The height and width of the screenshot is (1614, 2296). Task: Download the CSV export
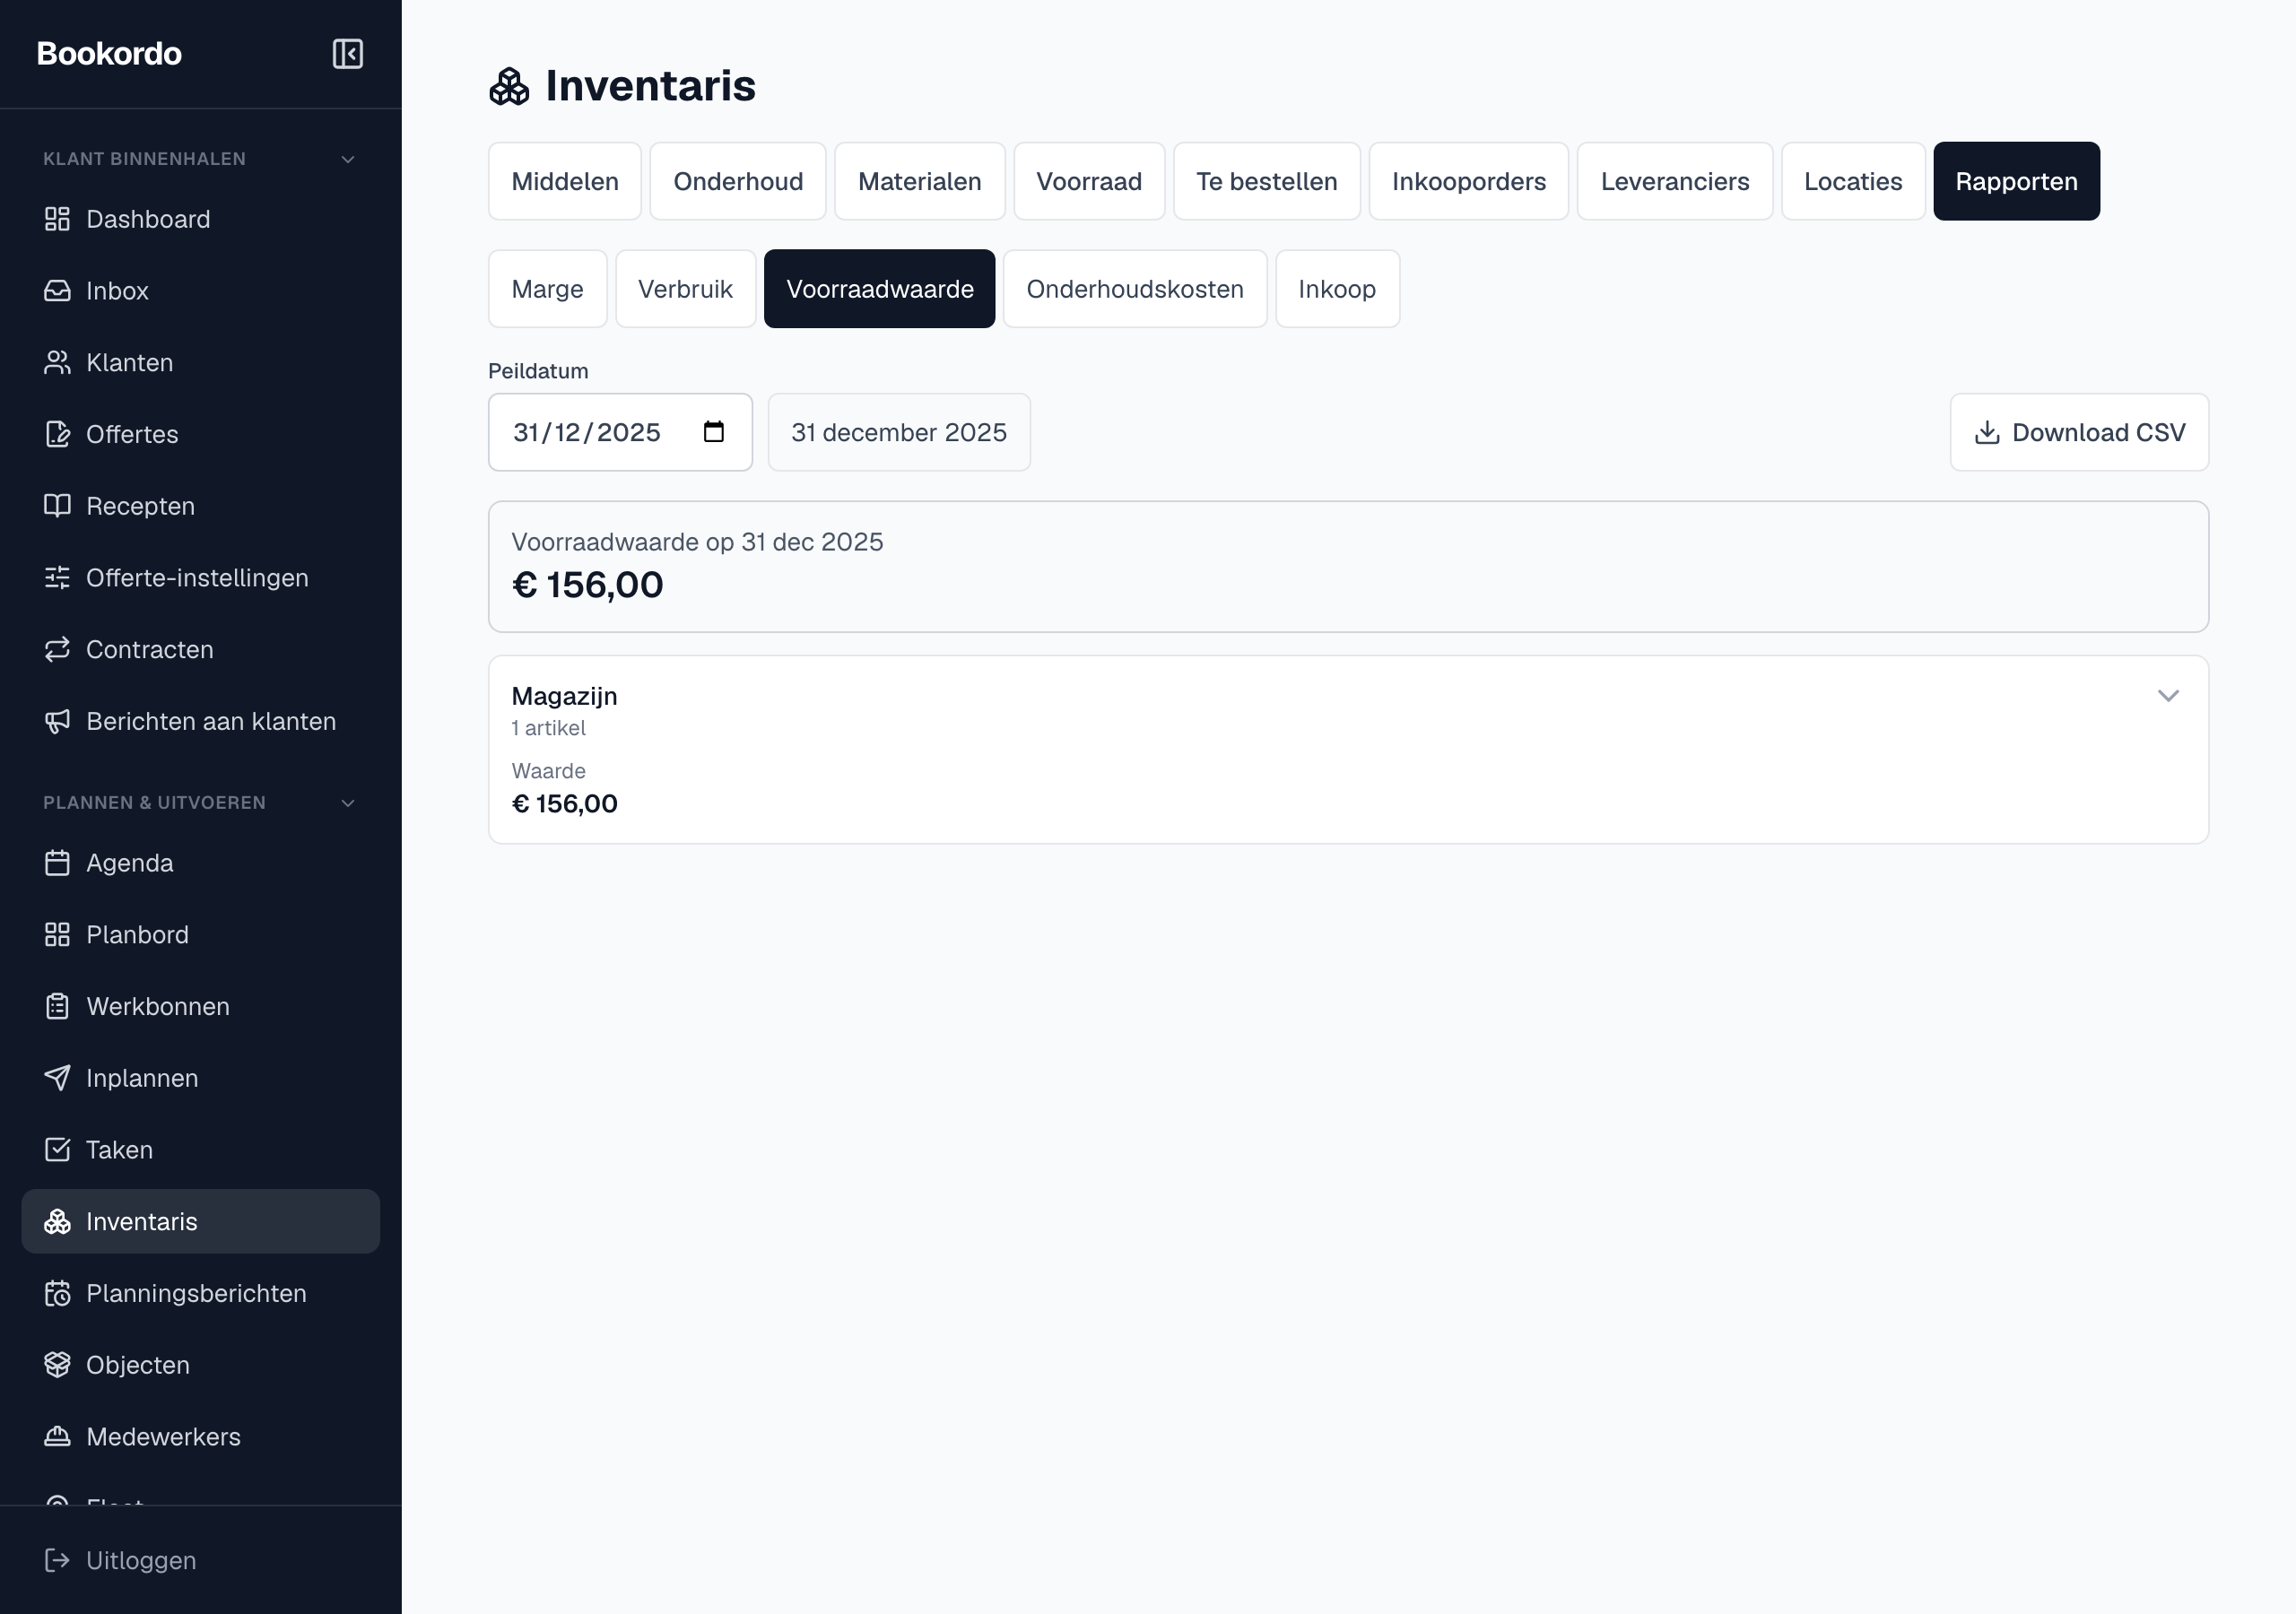pyautogui.click(x=2078, y=432)
